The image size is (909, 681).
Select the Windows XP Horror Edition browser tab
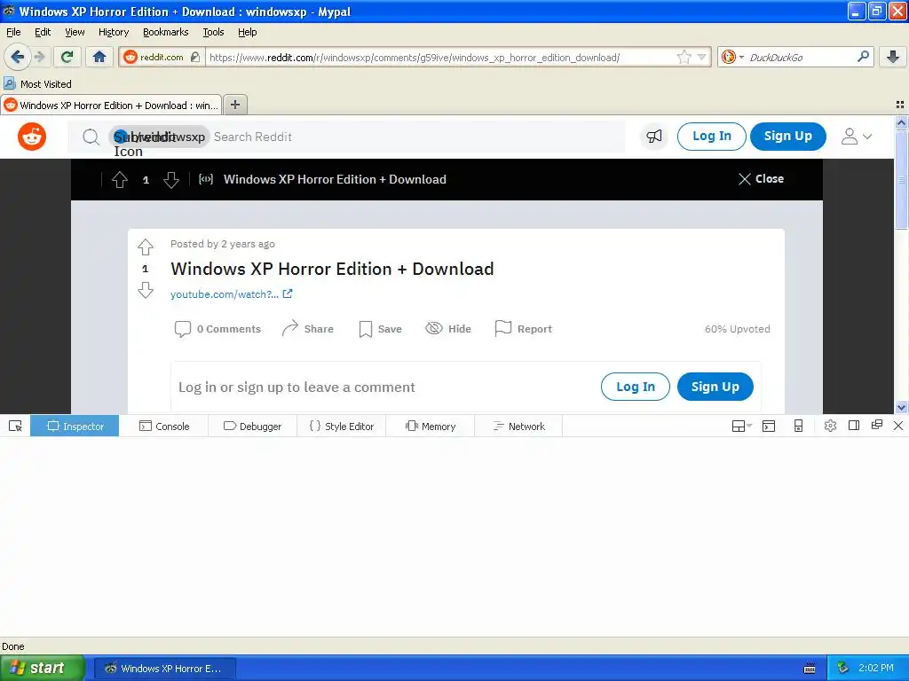[111, 106]
